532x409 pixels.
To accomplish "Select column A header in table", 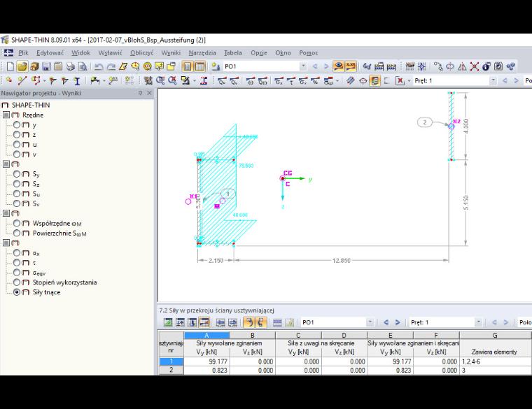I will (x=206, y=335).
